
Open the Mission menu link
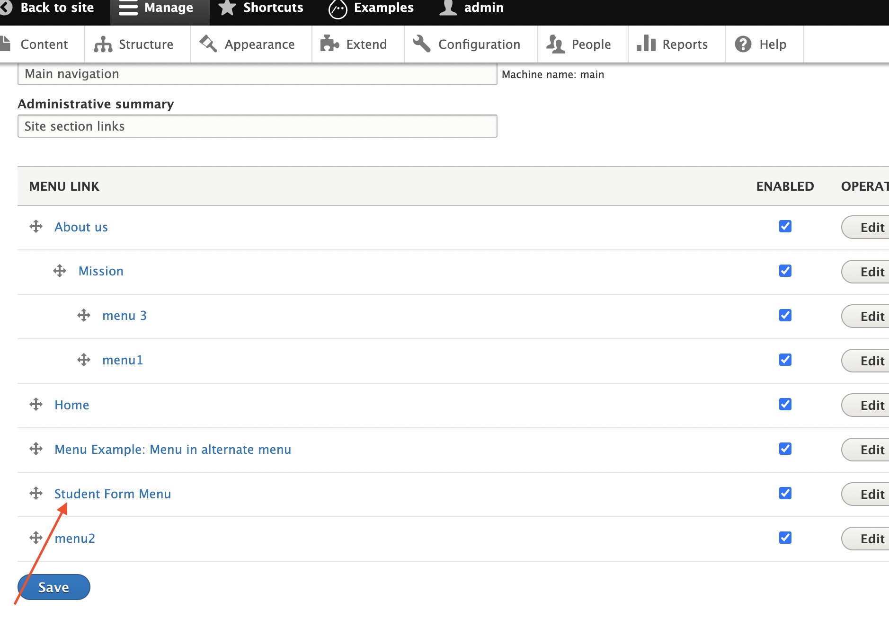(100, 271)
